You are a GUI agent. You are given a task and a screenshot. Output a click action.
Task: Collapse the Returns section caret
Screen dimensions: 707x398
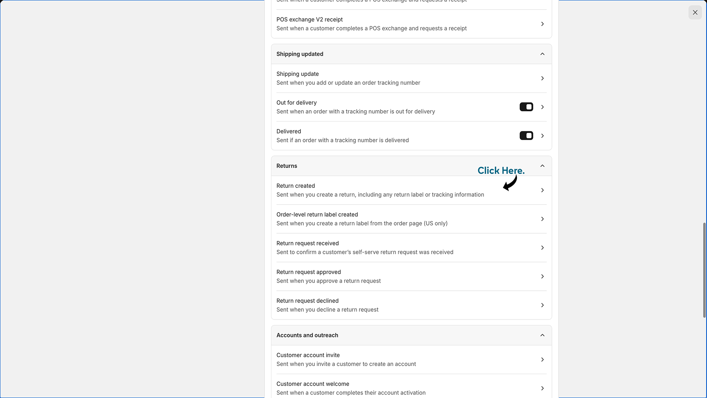(542, 166)
